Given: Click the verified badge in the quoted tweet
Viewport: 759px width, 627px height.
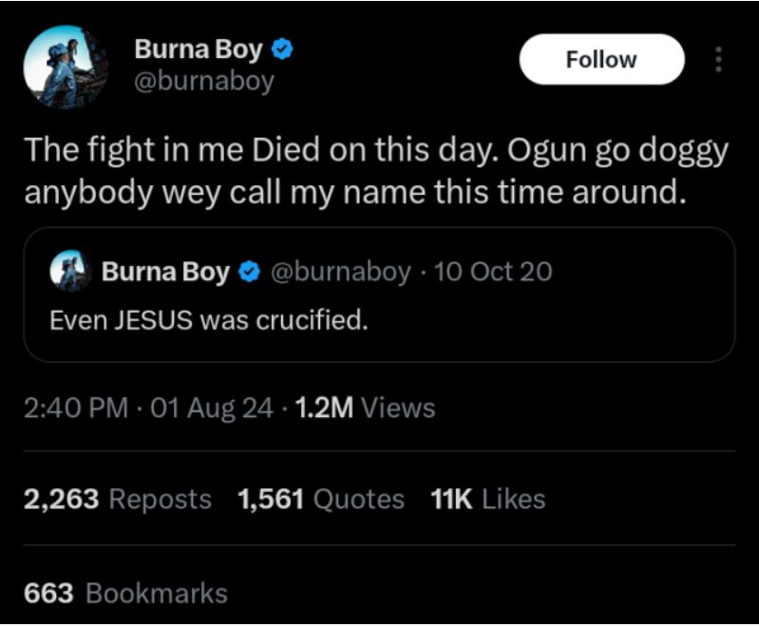Looking at the screenshot, I should coord(250,273).
